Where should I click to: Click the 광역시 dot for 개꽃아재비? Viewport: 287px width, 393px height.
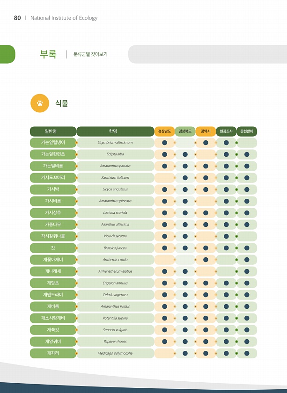(x=206, y=260)
